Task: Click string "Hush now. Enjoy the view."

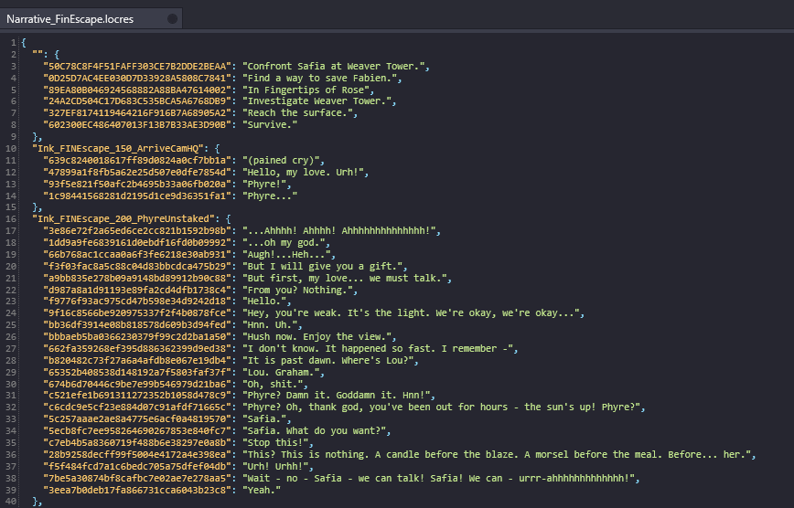Action: pos(317,336)
